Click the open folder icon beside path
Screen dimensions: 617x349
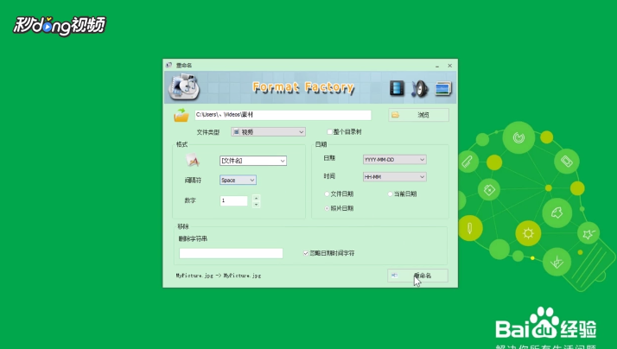(181, 115)
